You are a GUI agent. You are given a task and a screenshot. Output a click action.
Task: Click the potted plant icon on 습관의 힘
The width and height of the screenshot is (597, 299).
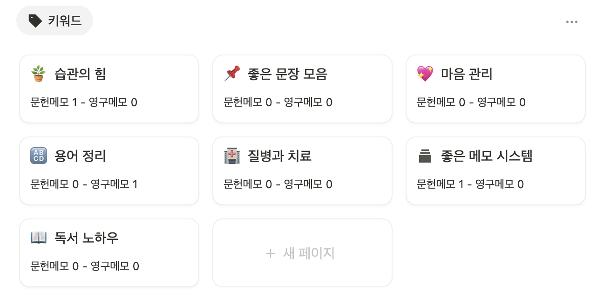click(x=39, y=74)
